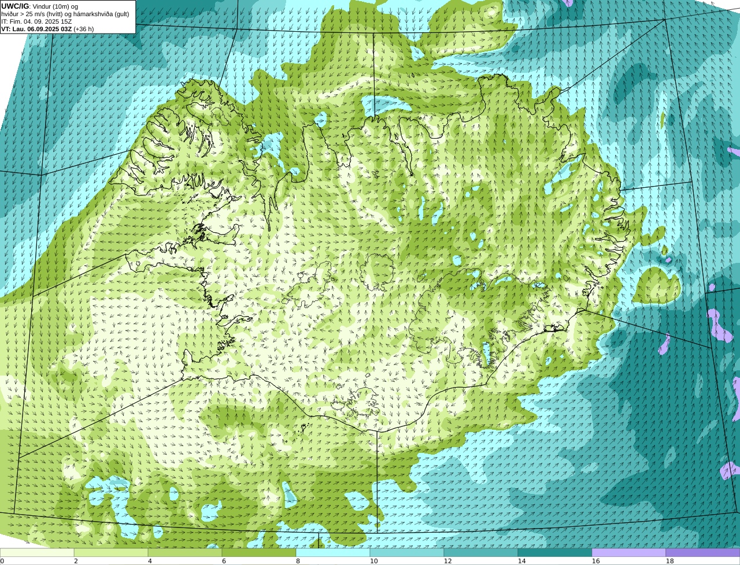This screenshot has height=565, width=740.
Task: Click the legend scale label "8"
Action: (298, 561)
